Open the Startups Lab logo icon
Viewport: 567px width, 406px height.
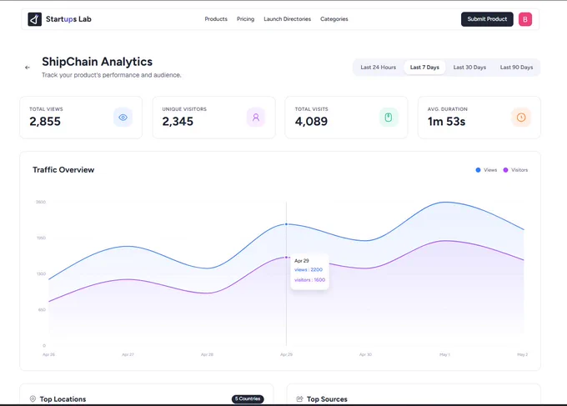coord(35,19)
